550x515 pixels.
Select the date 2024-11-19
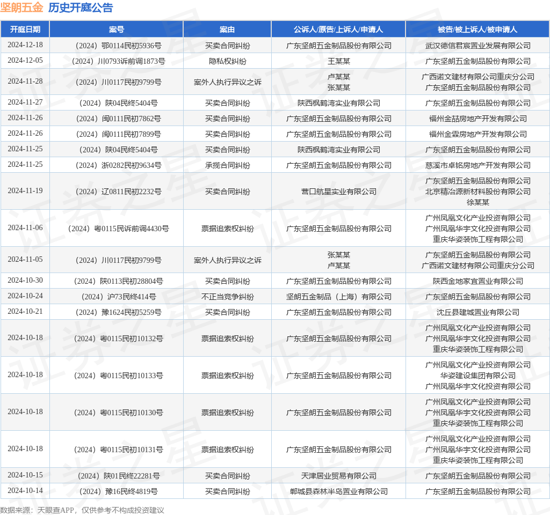click(x=25, y=191)
